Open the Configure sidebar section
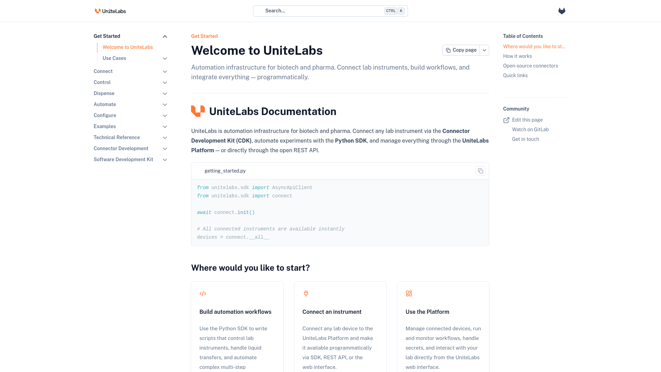 coord(105,115)
